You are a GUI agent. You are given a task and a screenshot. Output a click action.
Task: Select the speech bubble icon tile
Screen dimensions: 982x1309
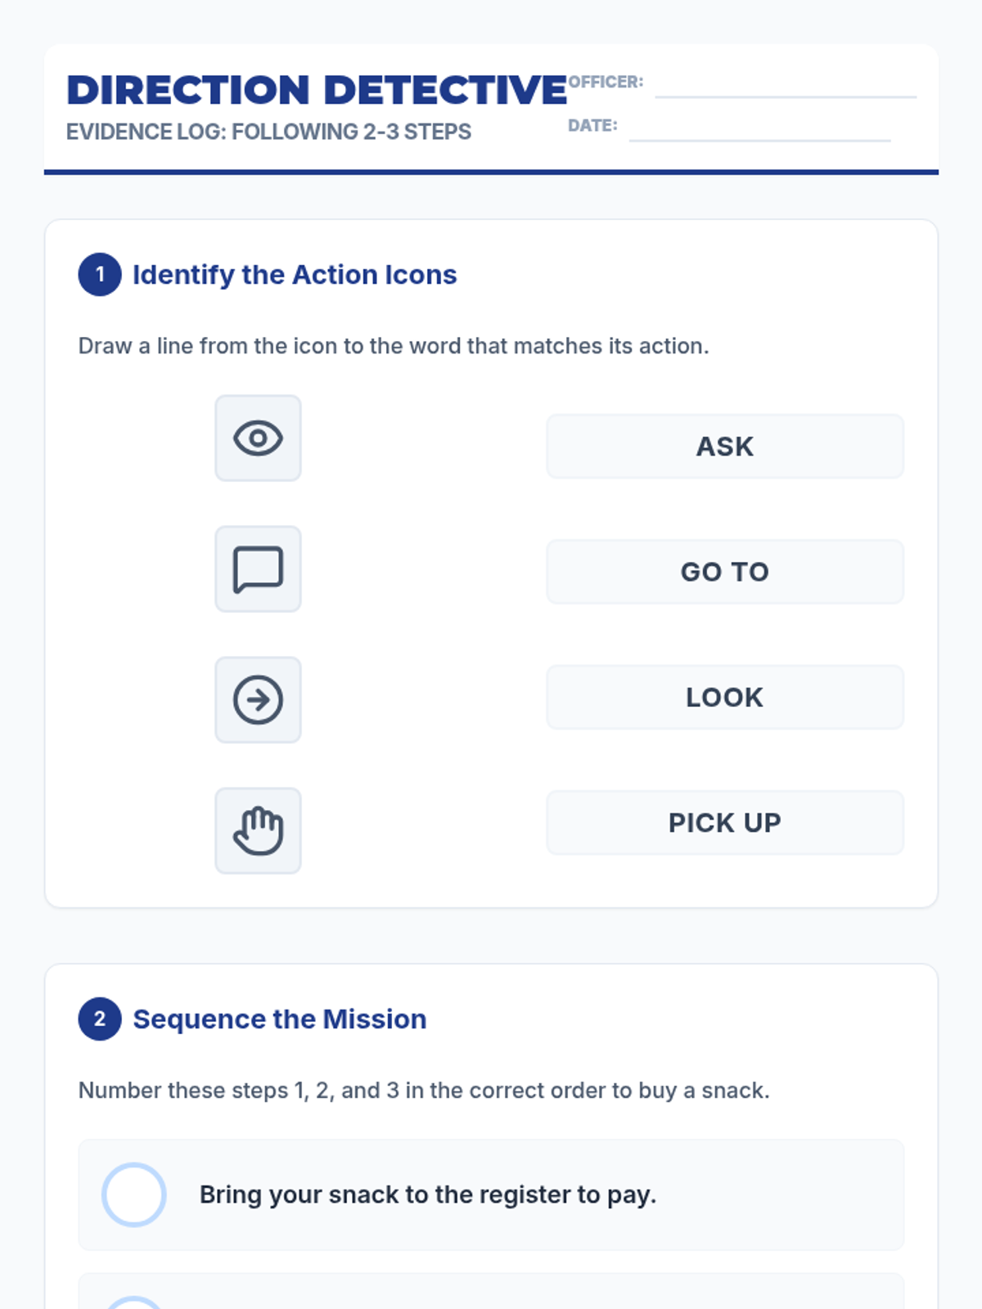click(x=258, y=569)
